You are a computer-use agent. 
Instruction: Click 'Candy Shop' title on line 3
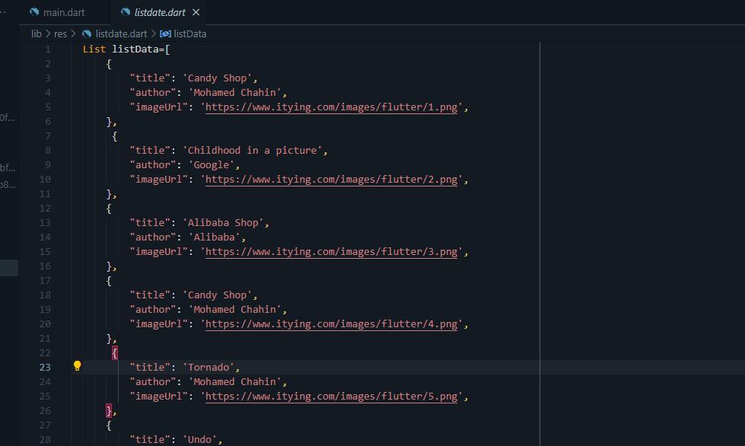pyautogui.click(x=217, y=78)
